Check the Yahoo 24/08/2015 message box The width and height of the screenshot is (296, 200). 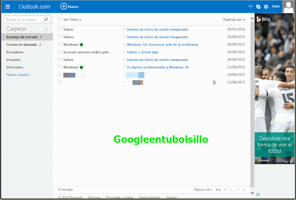coord(59,59)
